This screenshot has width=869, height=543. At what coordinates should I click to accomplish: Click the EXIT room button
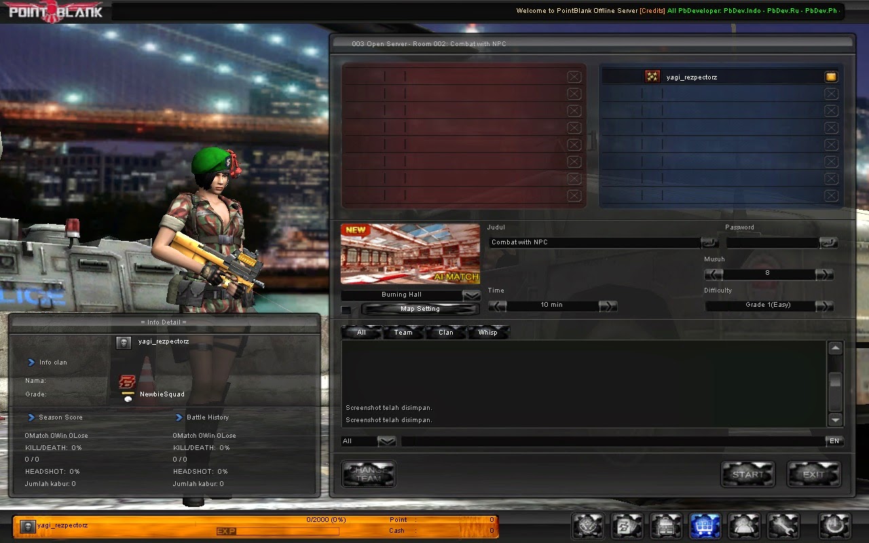click(813, 474)
